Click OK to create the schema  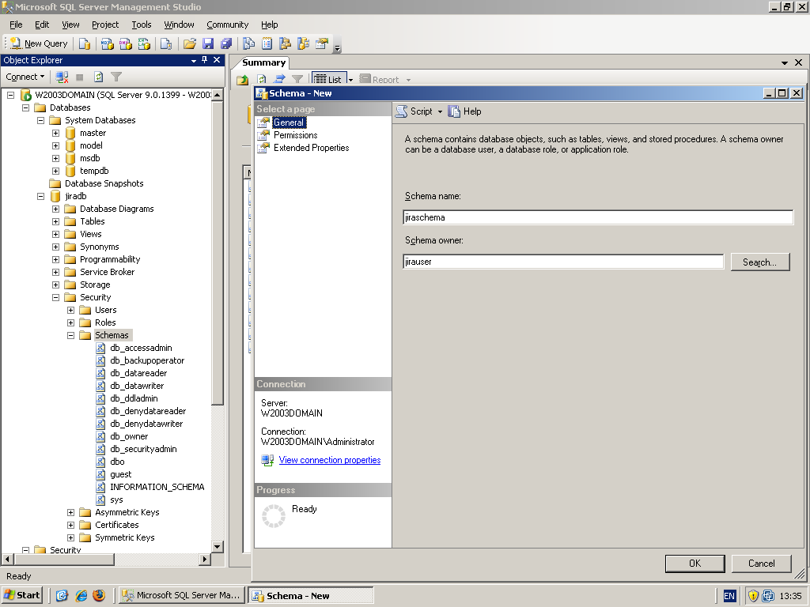pyautogui.click(x=695, y=564)
